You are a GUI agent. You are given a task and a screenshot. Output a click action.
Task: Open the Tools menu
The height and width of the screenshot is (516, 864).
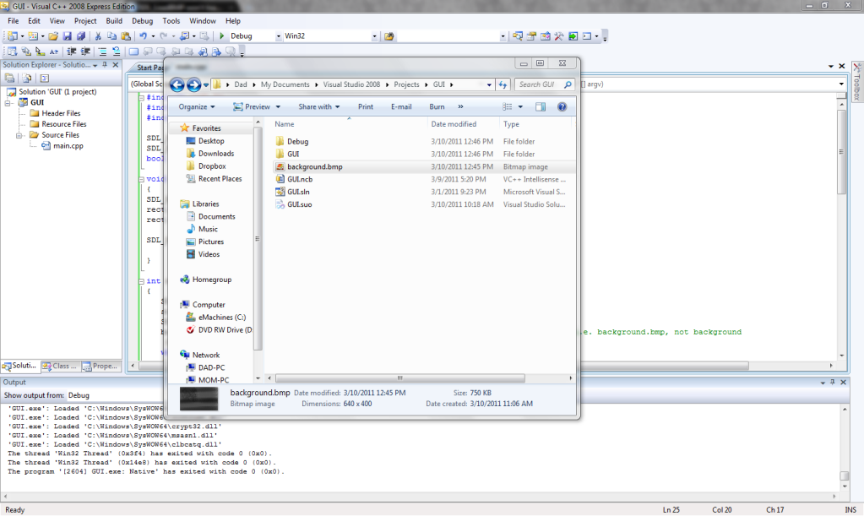coord(171,21)
